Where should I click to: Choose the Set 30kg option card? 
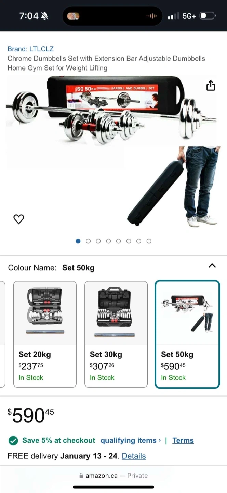[116, 334]
